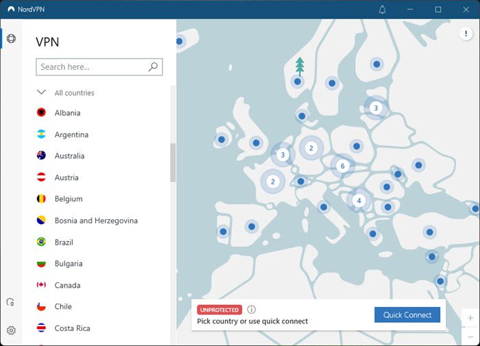The image size is (480, 346).
Task: Click the Spain server dot
Action: pyautogui.click(x=252, y=227)
